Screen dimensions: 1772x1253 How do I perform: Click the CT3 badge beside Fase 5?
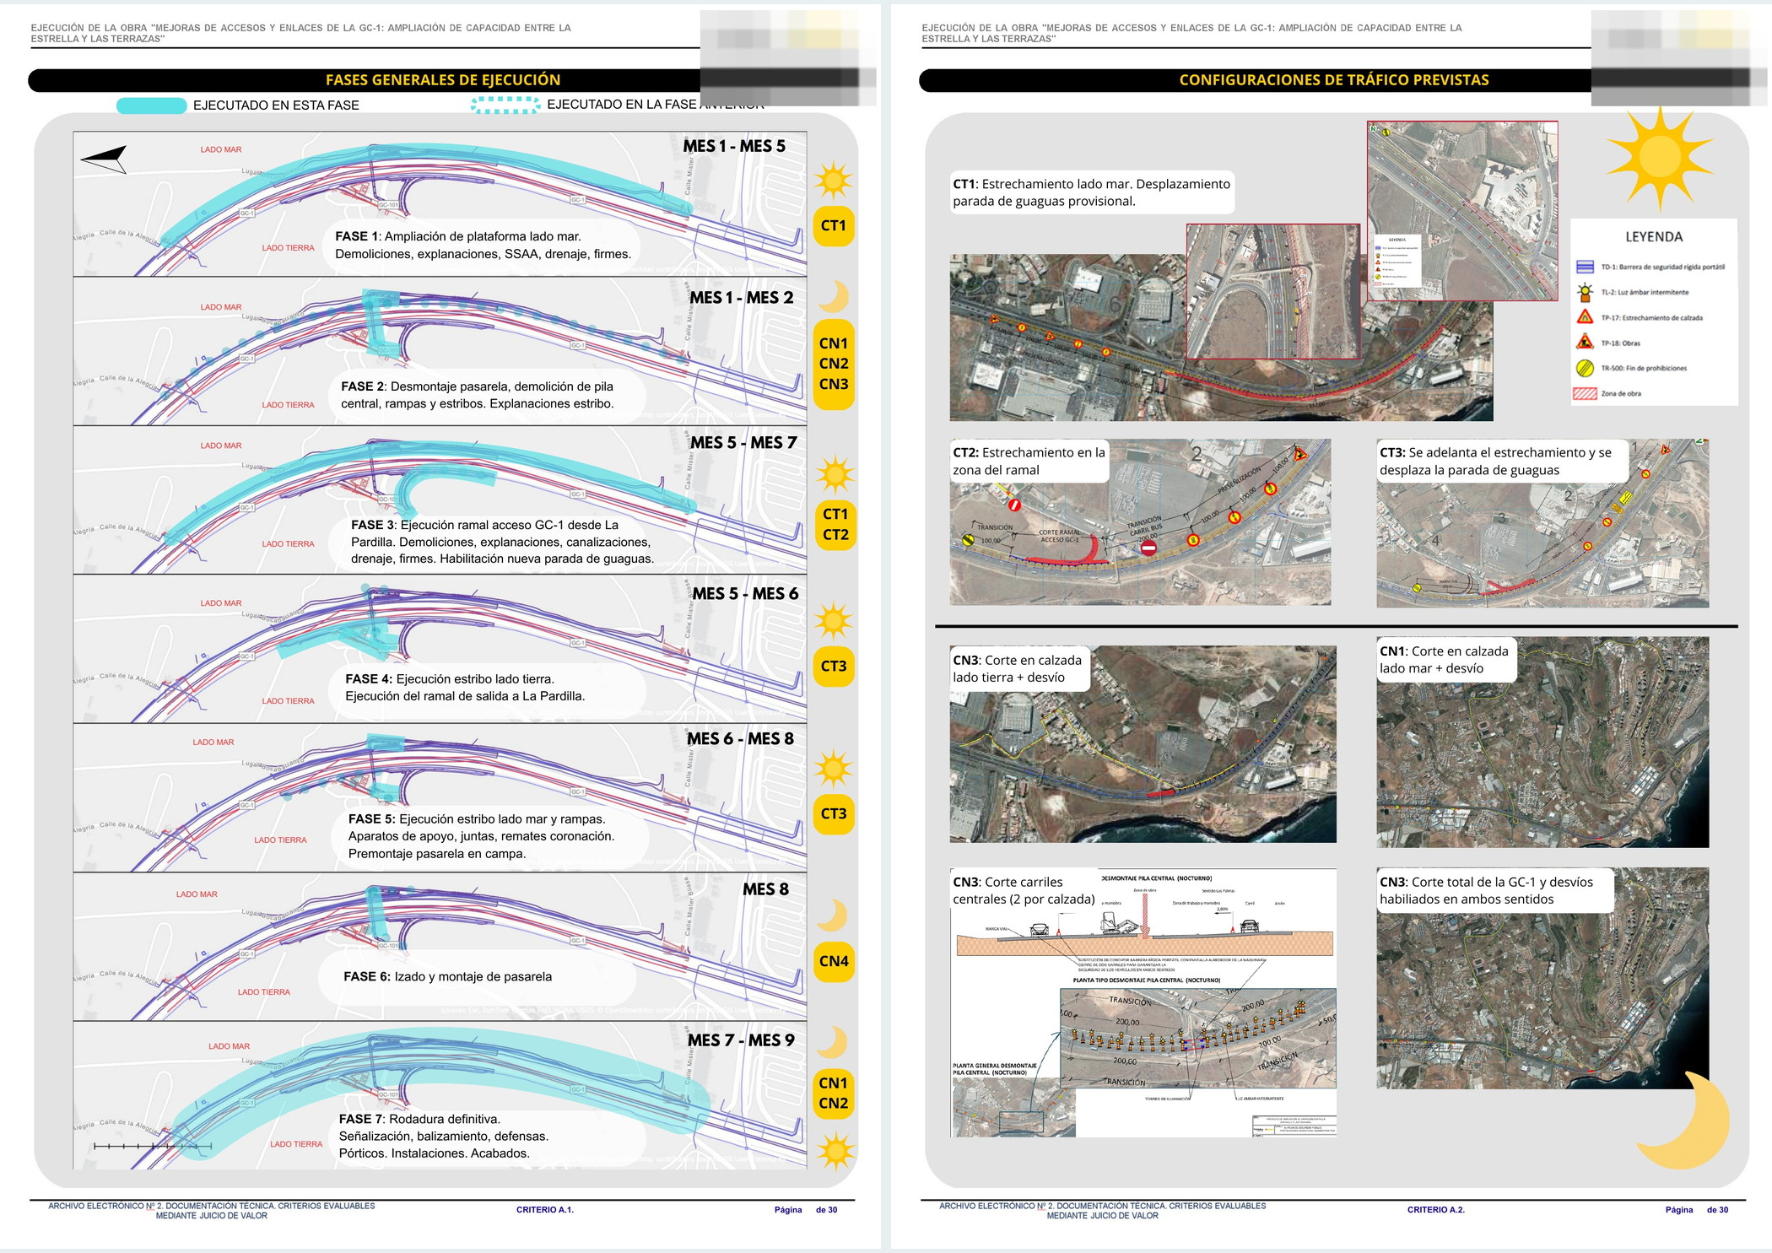pos(834,814)
